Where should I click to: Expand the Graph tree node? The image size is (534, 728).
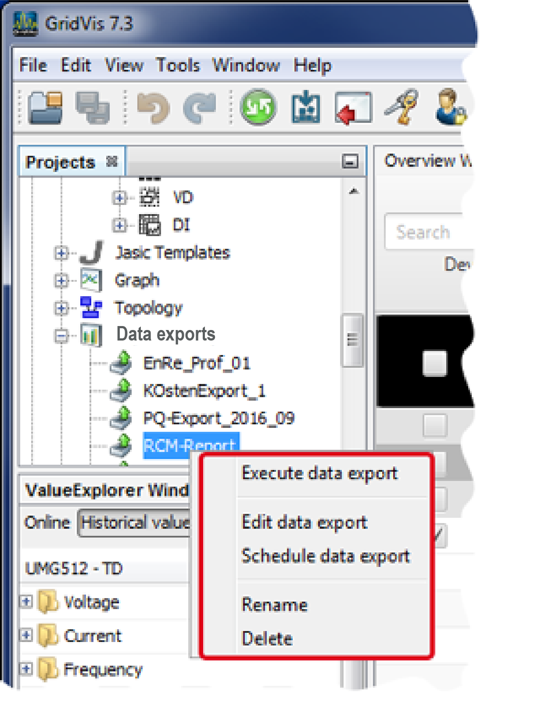click(x=61, y=280)
